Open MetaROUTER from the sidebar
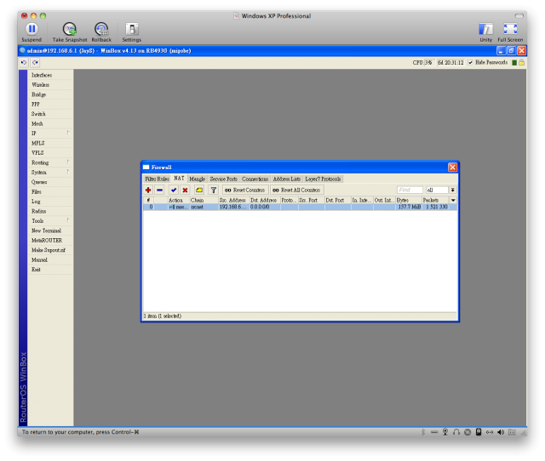 pyautogui.click(x=50, y=240)
